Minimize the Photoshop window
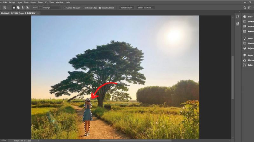254x142 pixels. pyautogui.click(x=245, y=2)
